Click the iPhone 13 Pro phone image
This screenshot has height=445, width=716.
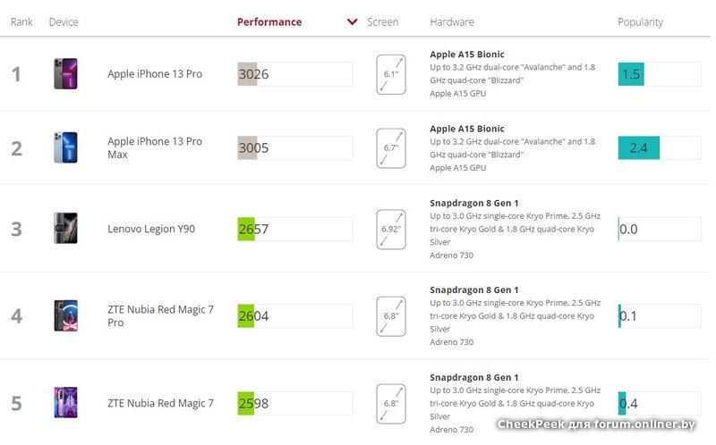(65, 73)
